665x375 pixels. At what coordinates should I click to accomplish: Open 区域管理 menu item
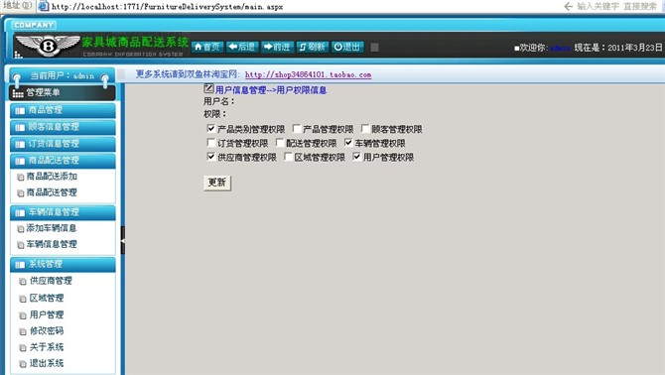47,298
